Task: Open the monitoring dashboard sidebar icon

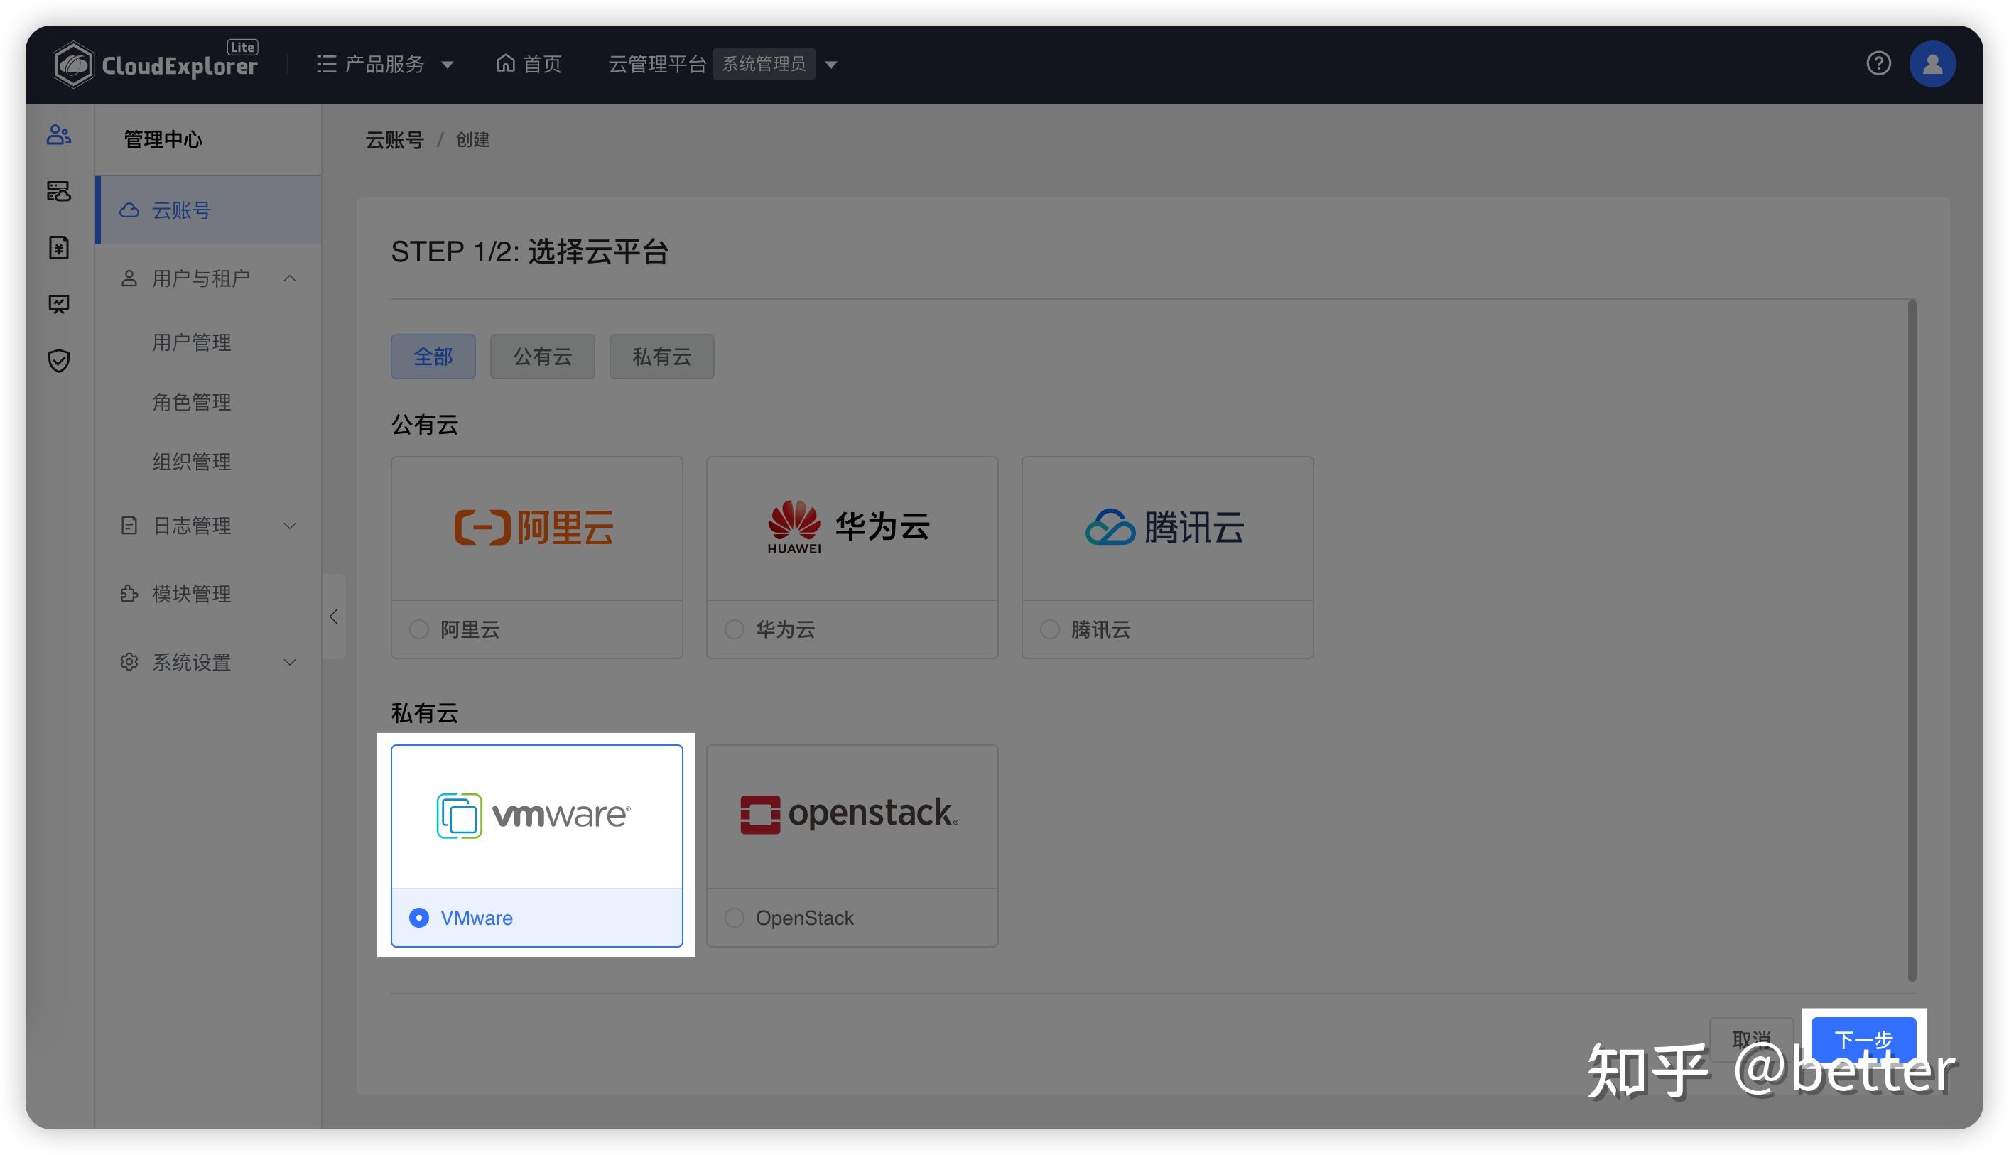Action: pyautogui.click(x=60, y=304)
